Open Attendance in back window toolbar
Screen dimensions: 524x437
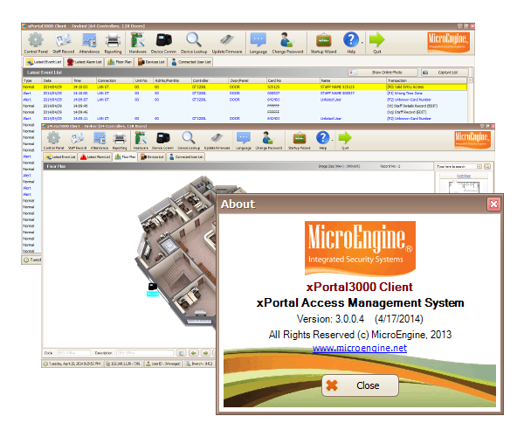pos(89,43)
